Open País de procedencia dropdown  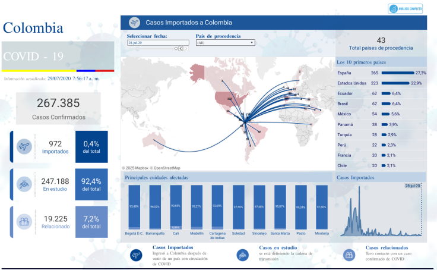pyautogui.click(x=225, y=43)
